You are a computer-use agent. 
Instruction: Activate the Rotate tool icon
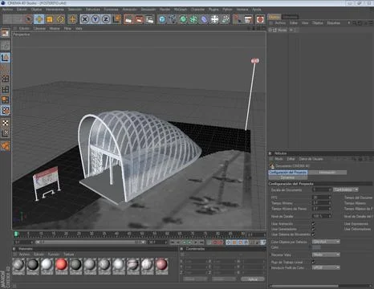tap(60, 19)
